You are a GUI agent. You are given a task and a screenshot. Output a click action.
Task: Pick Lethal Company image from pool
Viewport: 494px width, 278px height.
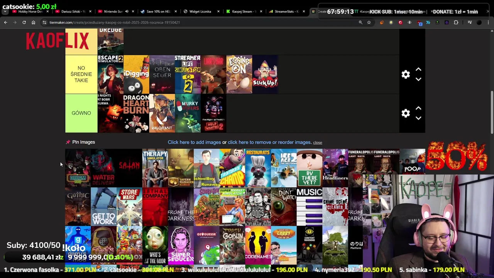(x=155, y=207)
